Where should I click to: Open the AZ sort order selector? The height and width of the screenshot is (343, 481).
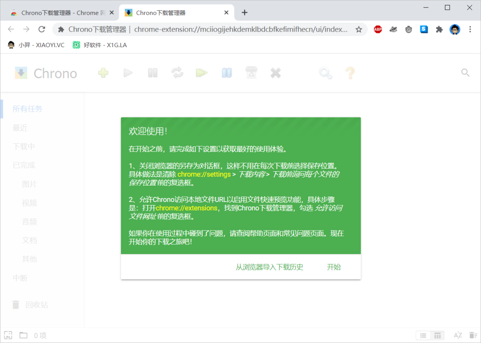[x=457, y=335]
